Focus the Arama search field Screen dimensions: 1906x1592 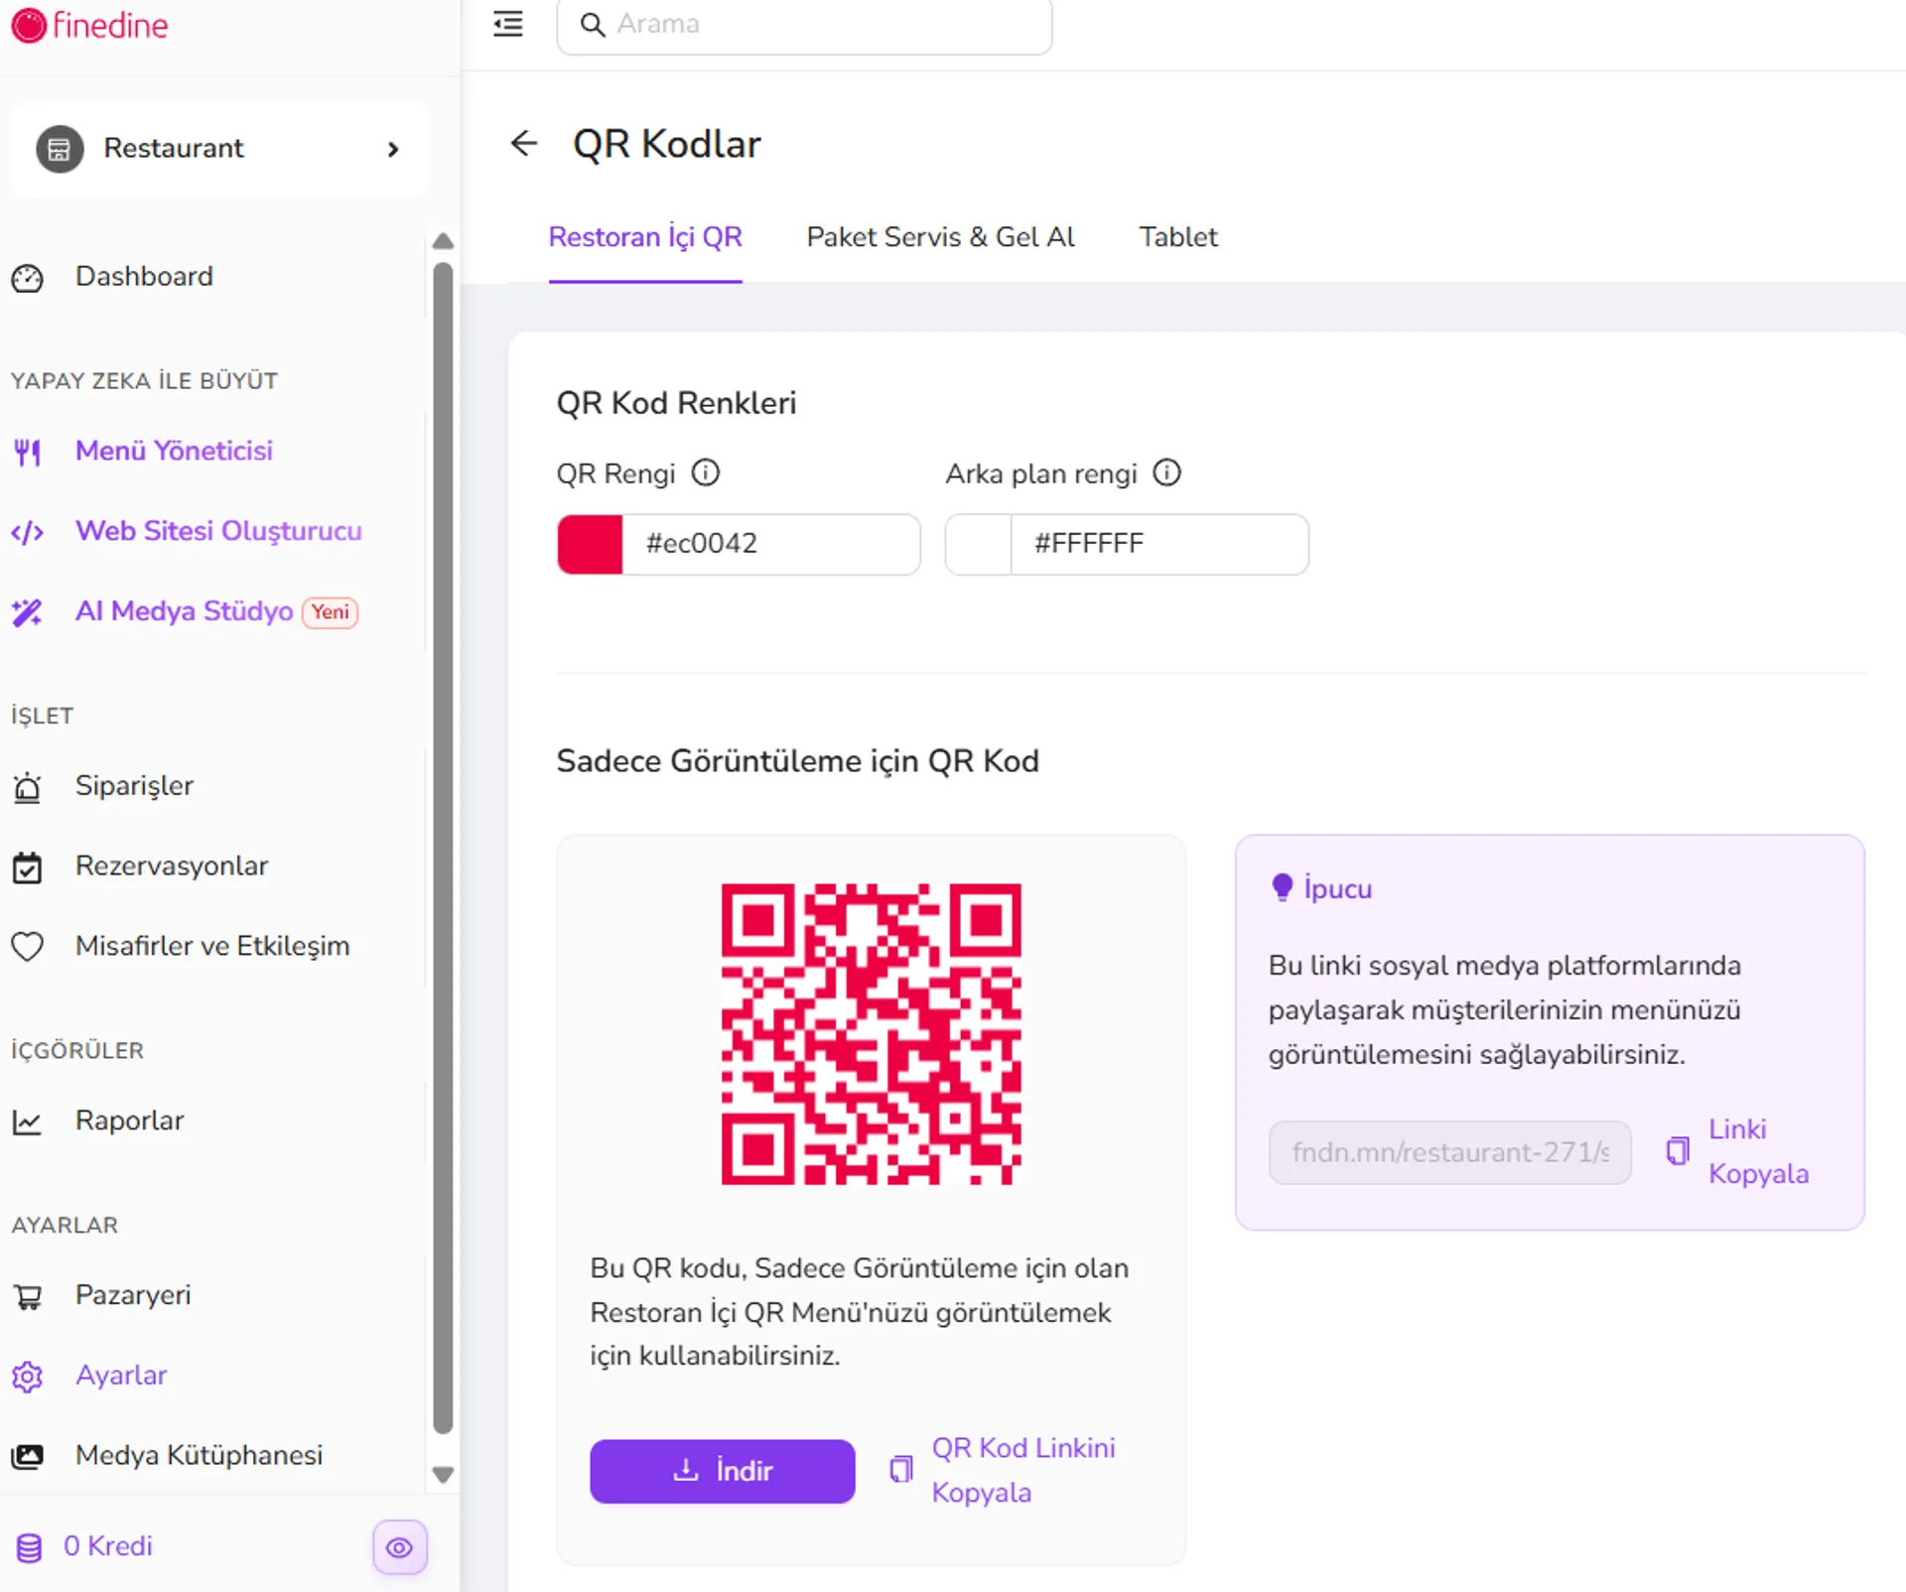click(804, 25)
